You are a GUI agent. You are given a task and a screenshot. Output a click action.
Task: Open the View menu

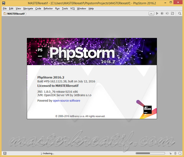click(x=18, y=8)
